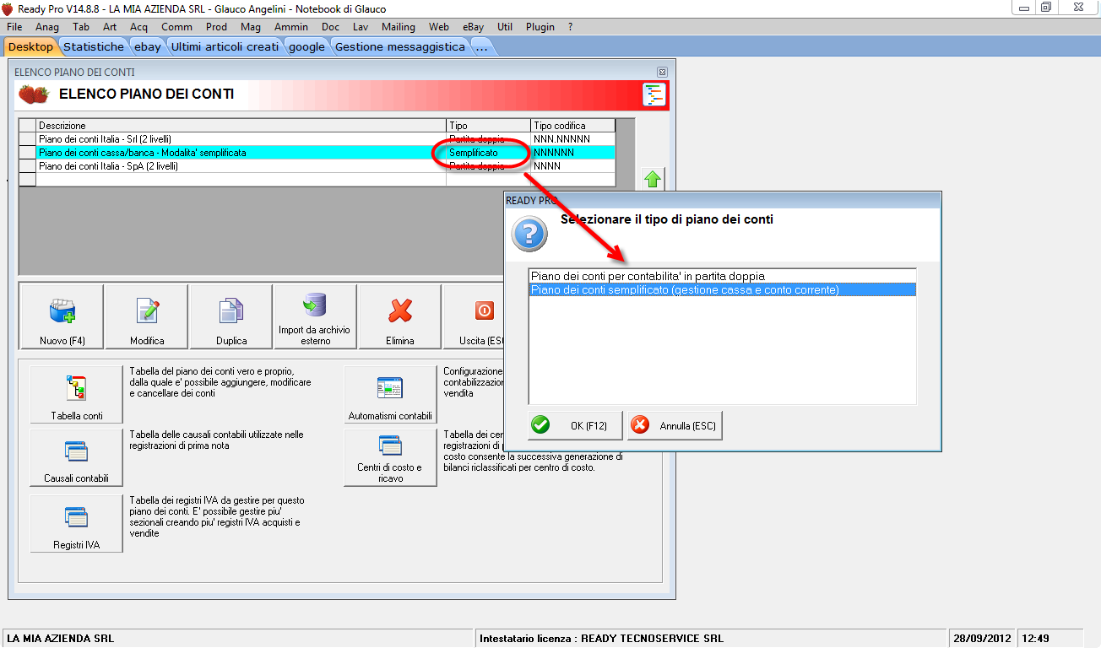Click the date 28/09/2012 in status bar
The height and width of the screenshot is (648, 1101).
pyautogui.click(x=980, y=639)
